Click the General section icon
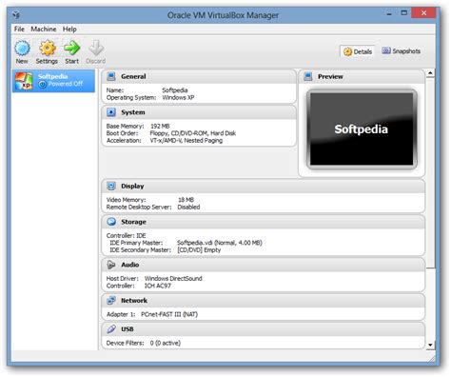The height and width of the screenshot is (377, 451). click(111, 76)
